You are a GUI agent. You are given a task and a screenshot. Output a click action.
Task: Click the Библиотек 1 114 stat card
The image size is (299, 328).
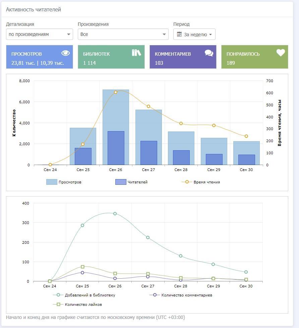[x=111, y=57]
